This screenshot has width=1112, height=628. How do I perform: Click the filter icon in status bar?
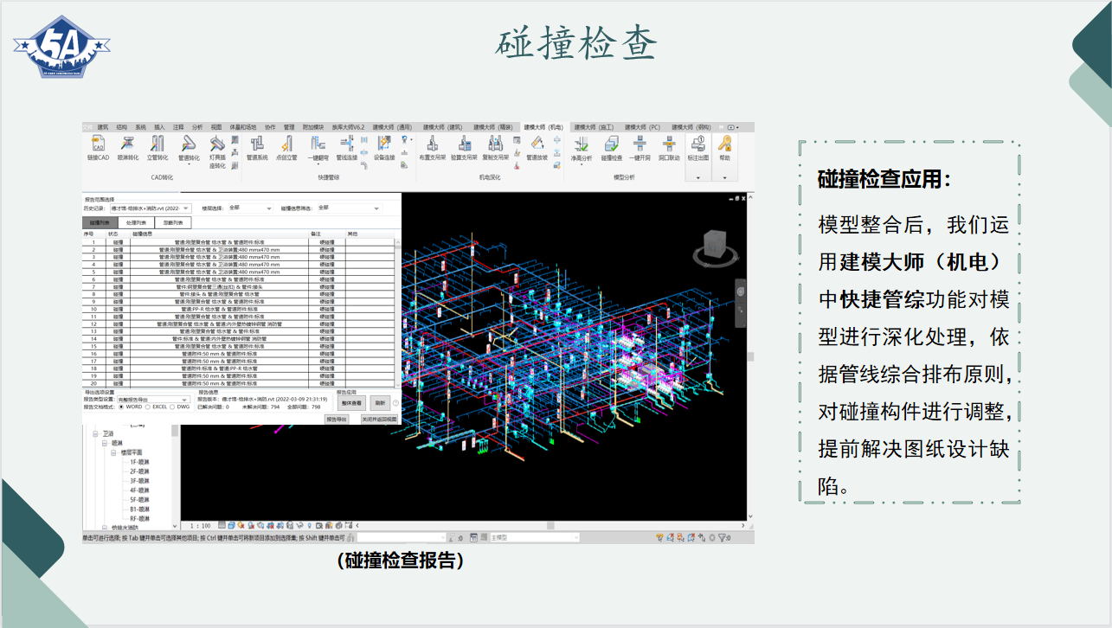(723, 537)
